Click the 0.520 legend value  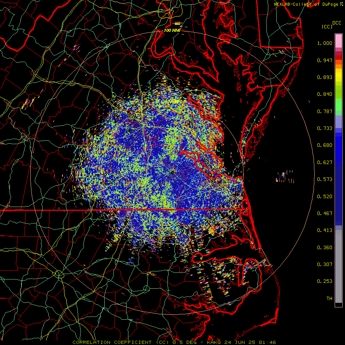[x=325, y=197]
